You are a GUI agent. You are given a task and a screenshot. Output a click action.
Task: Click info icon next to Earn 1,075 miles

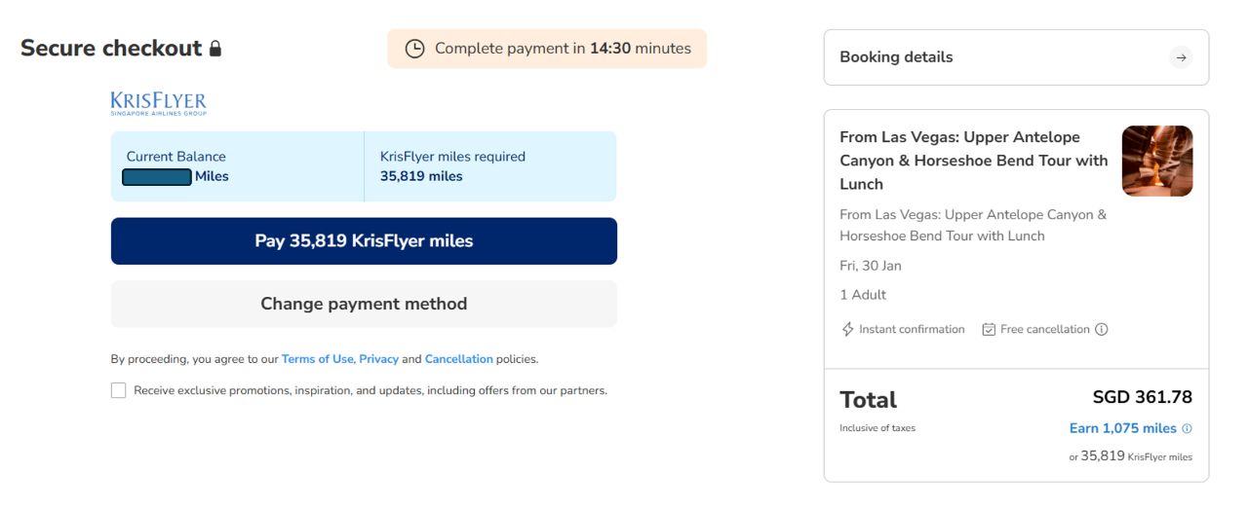(1187, 428)
